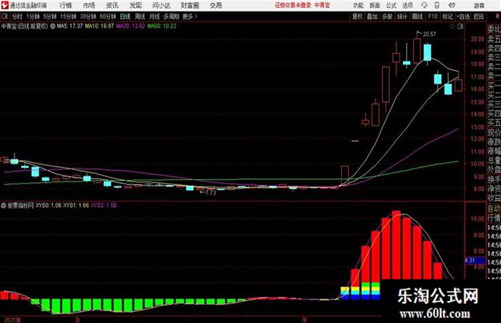
Task: Open the 发现 menu
Action: point(136,5)
